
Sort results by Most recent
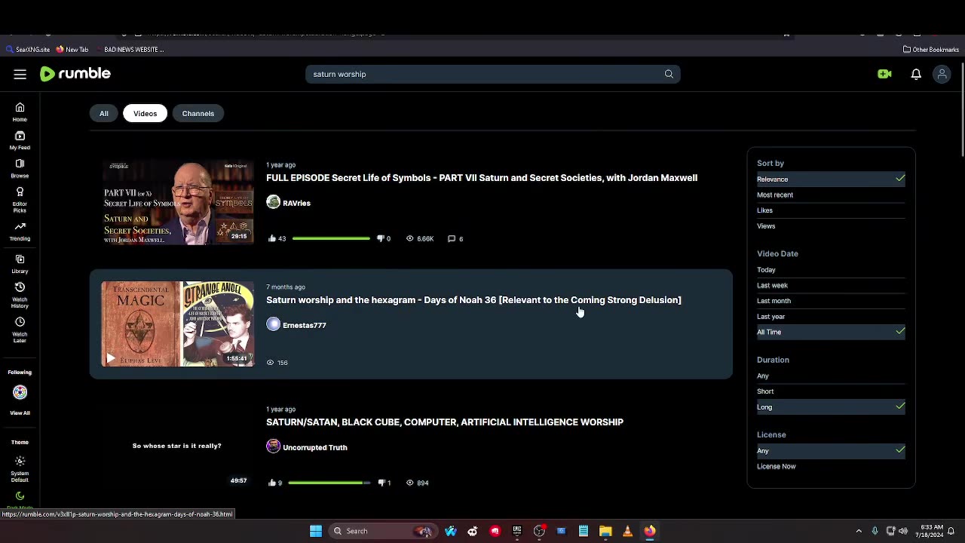pos(831,195)
